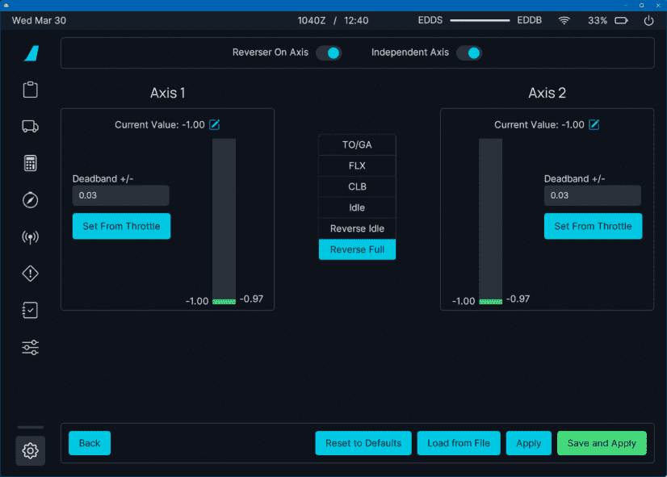Open the Dispatch clipboard page in sidebar

point(31,90)
